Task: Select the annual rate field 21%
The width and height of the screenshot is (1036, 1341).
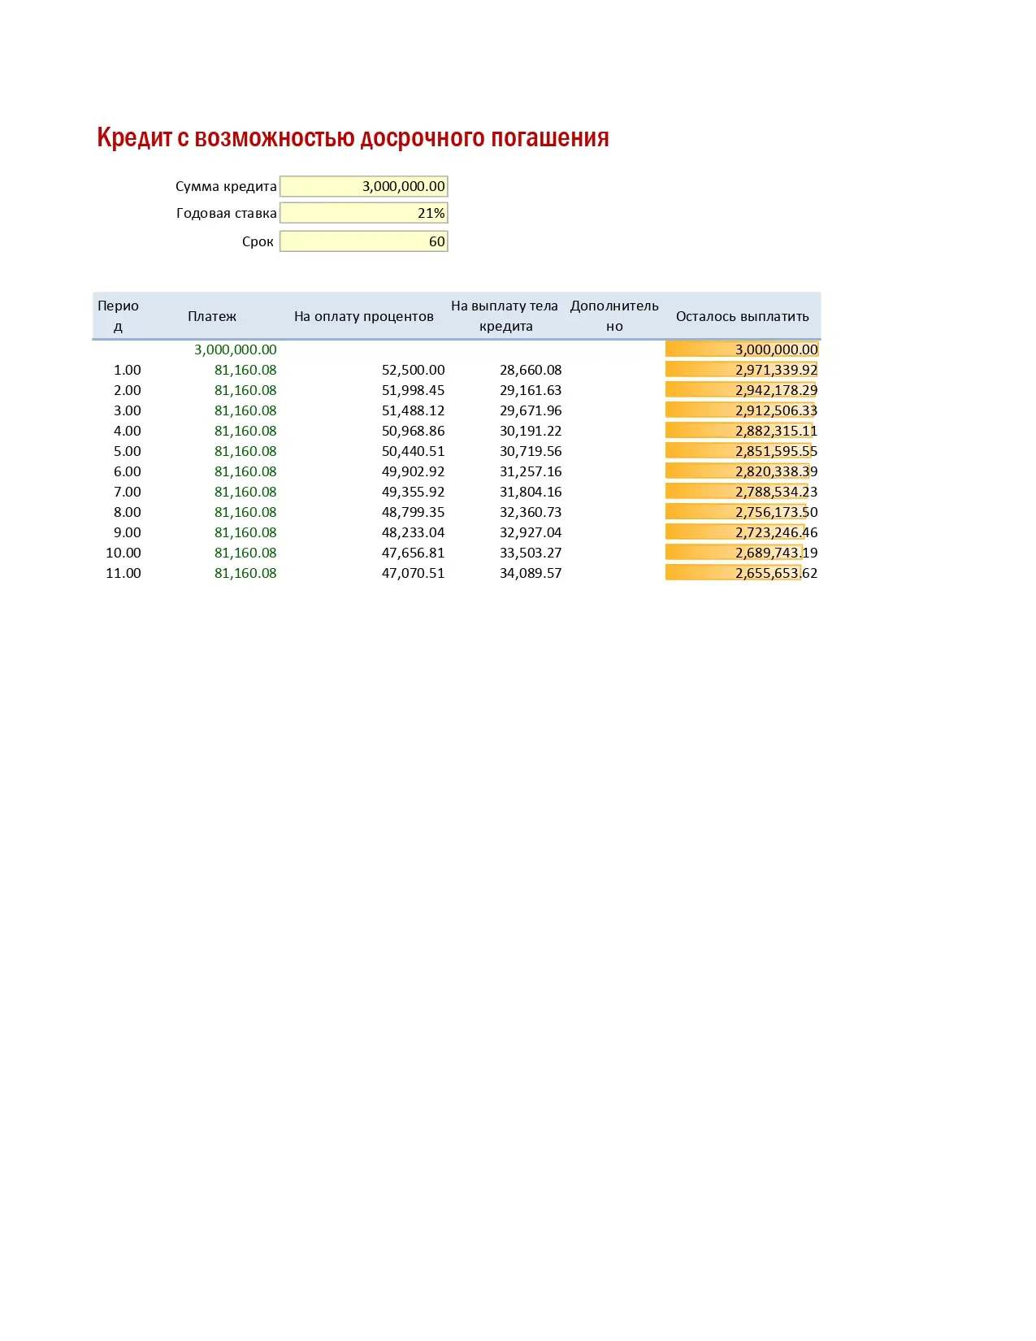Action: click(364, 213)
